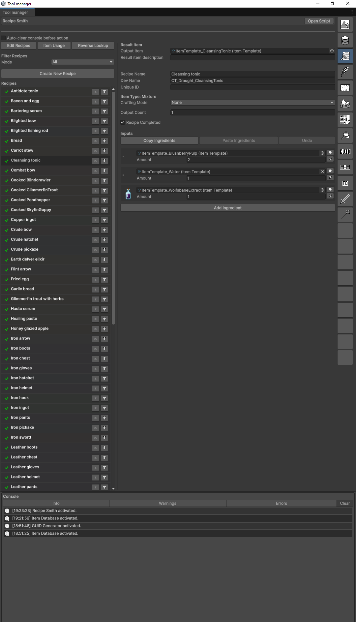Show info for WolfsbaneExtract ingredient
356x622 pixels.
330,190
